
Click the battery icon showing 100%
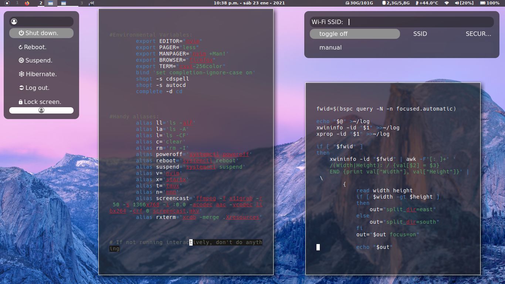coord(483,3)
